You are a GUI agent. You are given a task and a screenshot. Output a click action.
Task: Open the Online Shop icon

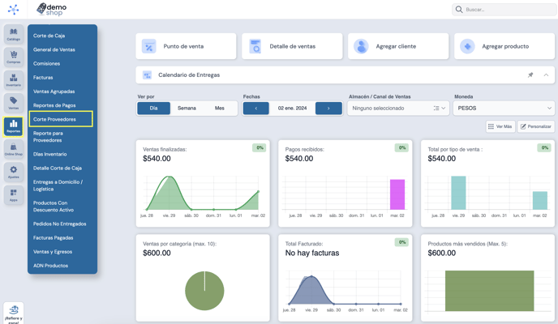point(14,149)
